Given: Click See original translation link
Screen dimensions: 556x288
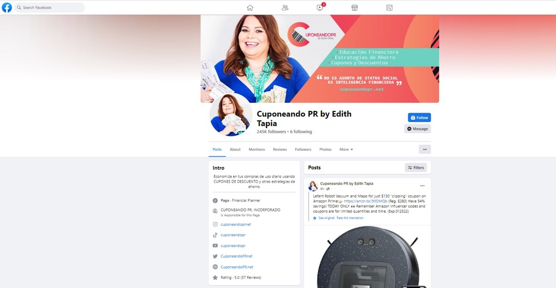Looking at the screenshot, I should tap(326, 218).
